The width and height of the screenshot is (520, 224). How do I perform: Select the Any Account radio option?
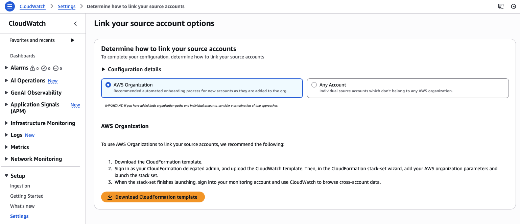pos(314,85)
